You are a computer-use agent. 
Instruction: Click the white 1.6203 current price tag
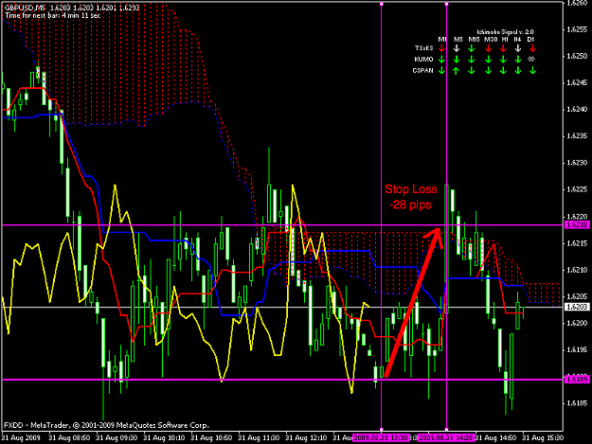point(577,307)
